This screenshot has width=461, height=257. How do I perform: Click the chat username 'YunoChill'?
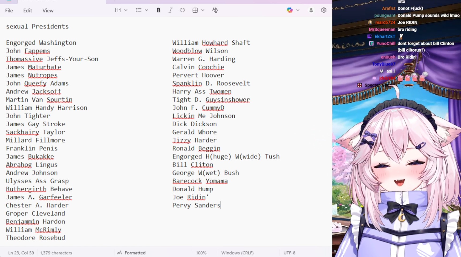386,43
